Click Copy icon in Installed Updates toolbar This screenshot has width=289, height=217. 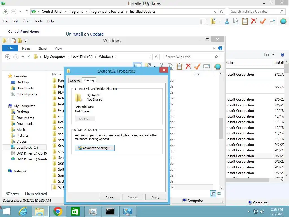[236, 21]
